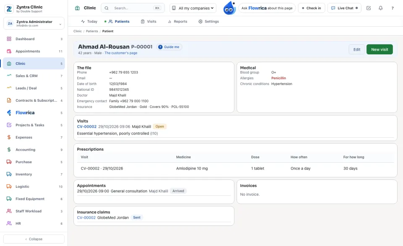403x246 pixels.
Task: Ask Flowrica about this page
Action: point(267,8)
